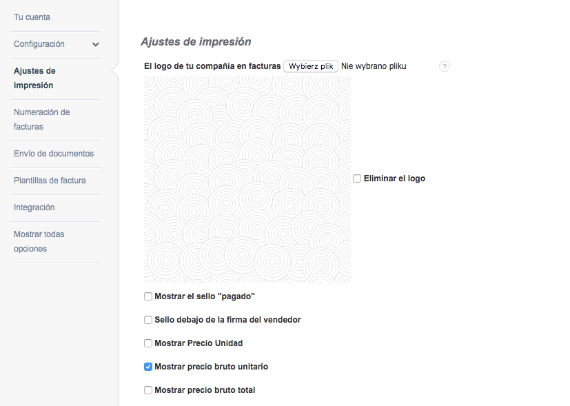Open the Ajustes de impresión section
570x406 pixels.
34,77
